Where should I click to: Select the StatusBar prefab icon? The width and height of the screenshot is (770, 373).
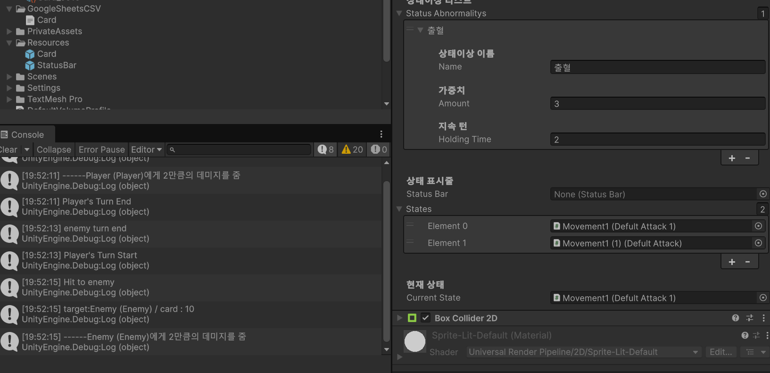point(30,65)
